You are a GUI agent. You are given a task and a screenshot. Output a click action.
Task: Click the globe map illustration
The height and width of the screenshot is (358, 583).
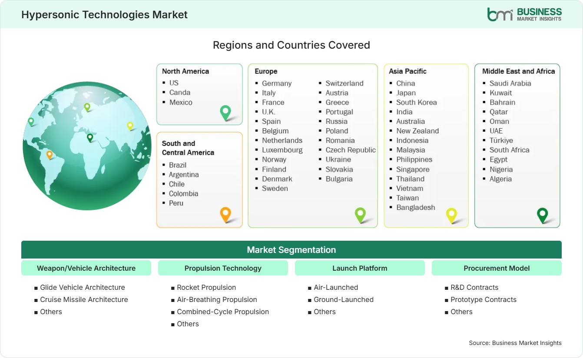pyautogui.click(x=87, y=146)
